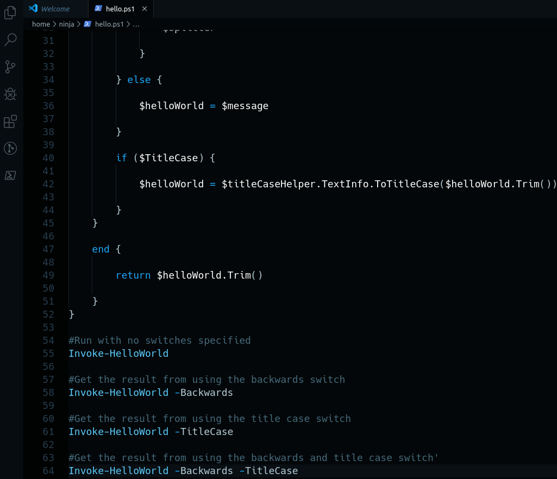Image resolution: width=557 pixels, height=479 pixels.
Task: Open the circular Git graph icon in activity bar
Action: (x=10, y=148)
